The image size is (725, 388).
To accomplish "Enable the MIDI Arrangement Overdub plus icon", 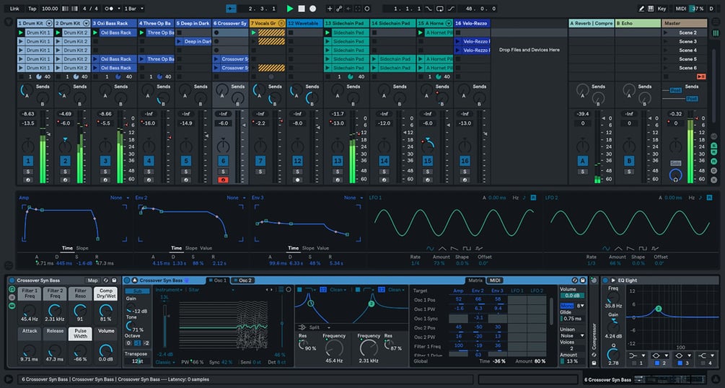I will [330, 9].
